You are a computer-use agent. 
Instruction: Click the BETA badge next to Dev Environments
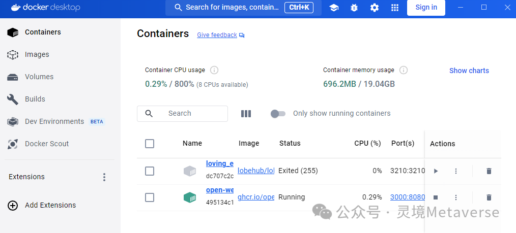coord(97,122)
